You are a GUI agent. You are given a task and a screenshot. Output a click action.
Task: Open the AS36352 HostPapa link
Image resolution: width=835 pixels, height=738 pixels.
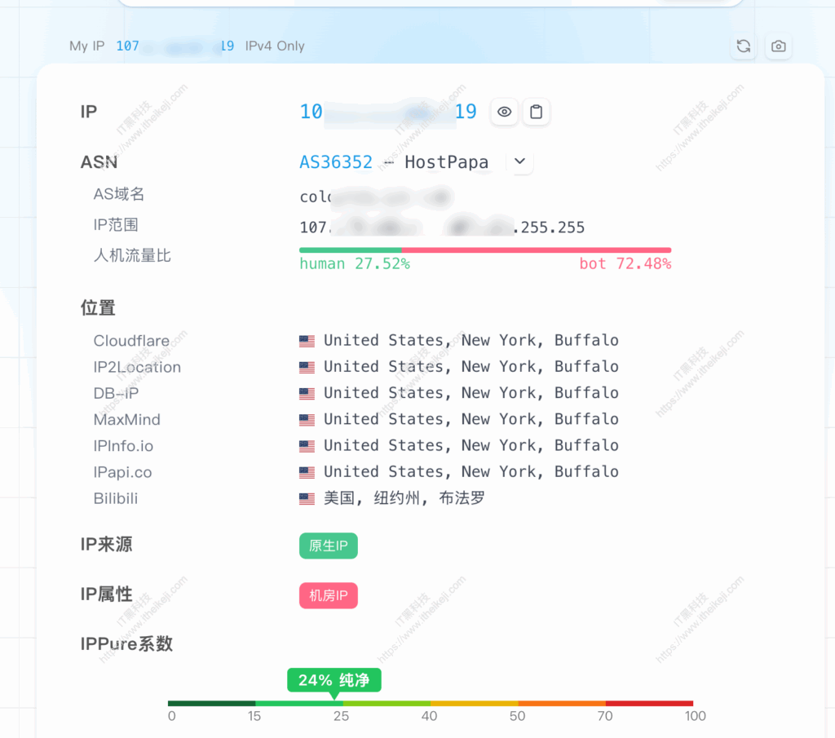[x=336, y=161]
